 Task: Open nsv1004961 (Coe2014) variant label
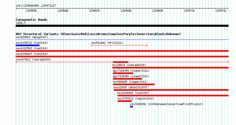coord(133,93)
